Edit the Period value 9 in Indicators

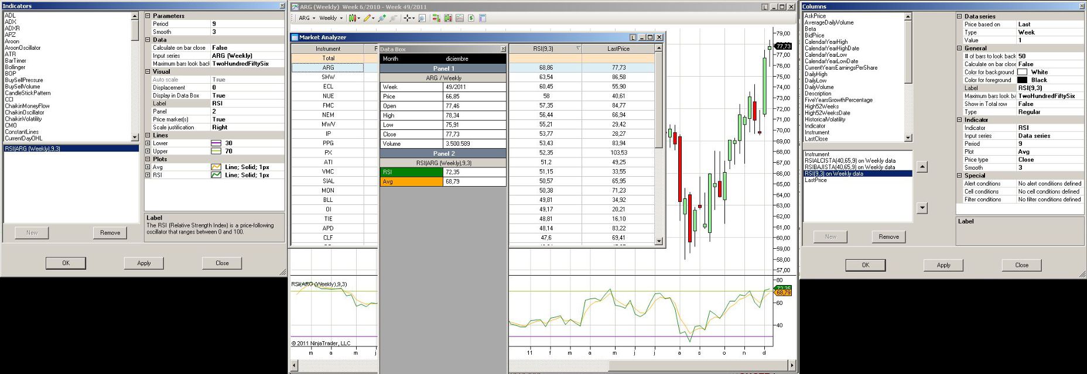(247, 24)
